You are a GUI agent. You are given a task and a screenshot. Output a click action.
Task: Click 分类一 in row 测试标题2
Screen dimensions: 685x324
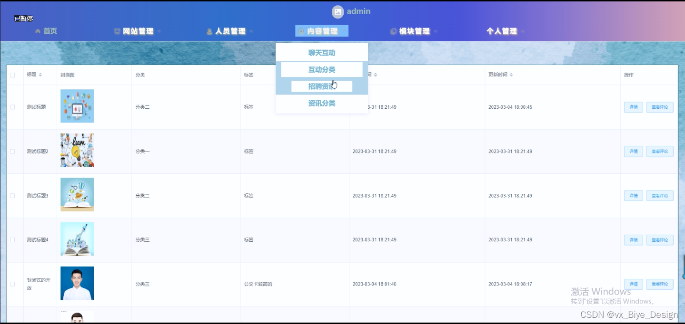pyautogui.click(x=142, y=152)
